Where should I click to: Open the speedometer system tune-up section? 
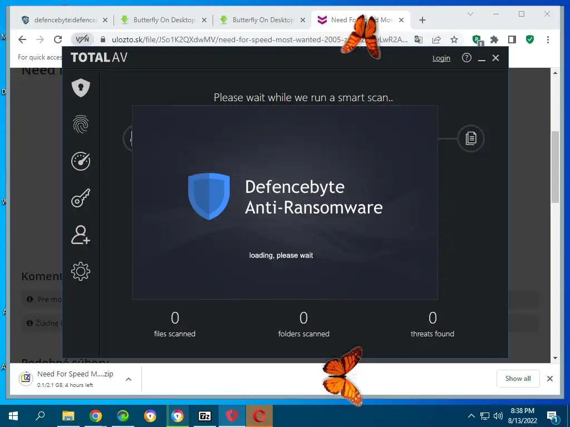click(x=81, y=161)
